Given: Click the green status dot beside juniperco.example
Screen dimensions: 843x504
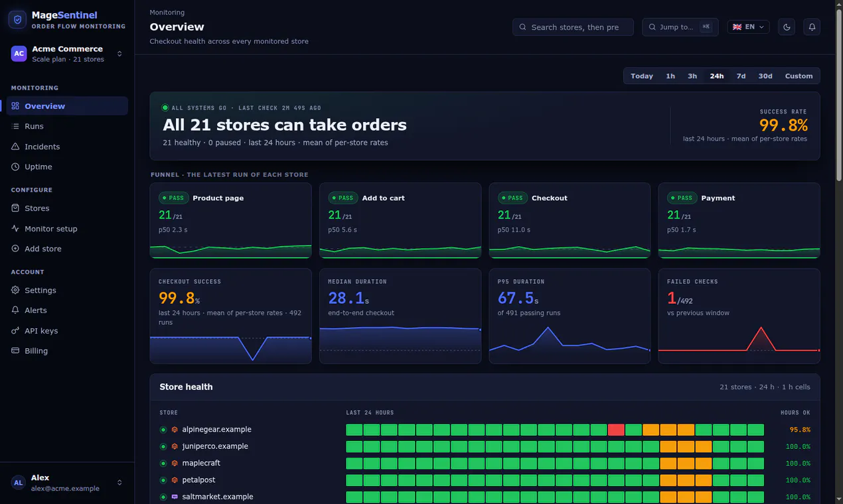Looking at the screenshot, I should 163,446.
